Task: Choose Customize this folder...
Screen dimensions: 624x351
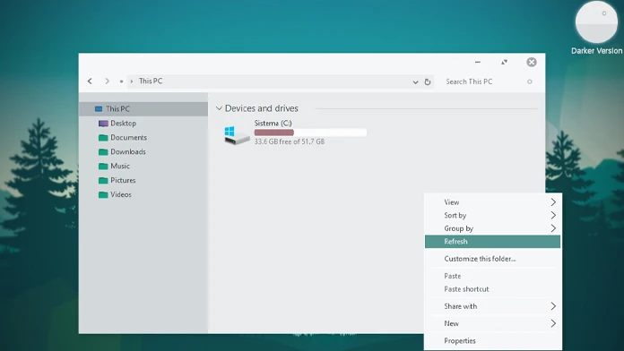Action: click(x=493, y=259)
